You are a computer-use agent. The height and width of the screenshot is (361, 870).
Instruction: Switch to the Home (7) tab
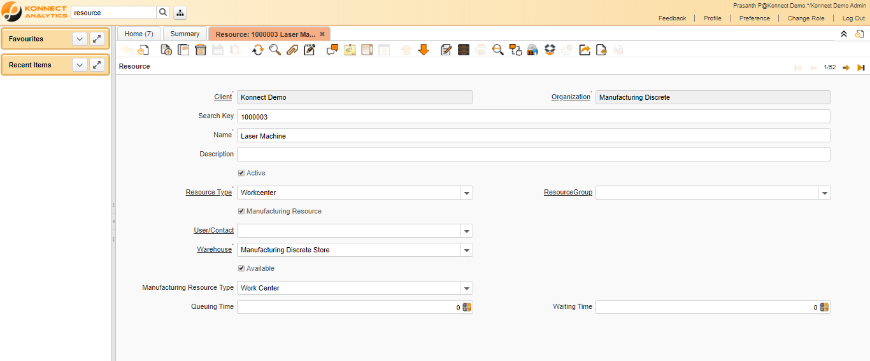[138, 34]
